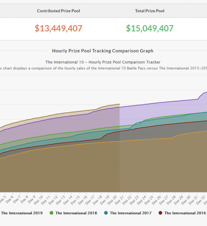Click the Contributed Prize Pool heading
This screenshot has width=207, height=226.
(59, 11)
